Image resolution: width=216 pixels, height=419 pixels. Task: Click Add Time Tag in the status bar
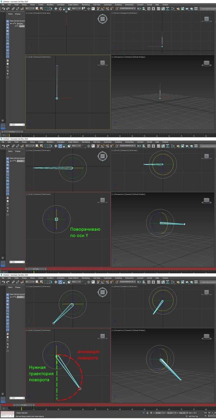[x=193, y=416]
